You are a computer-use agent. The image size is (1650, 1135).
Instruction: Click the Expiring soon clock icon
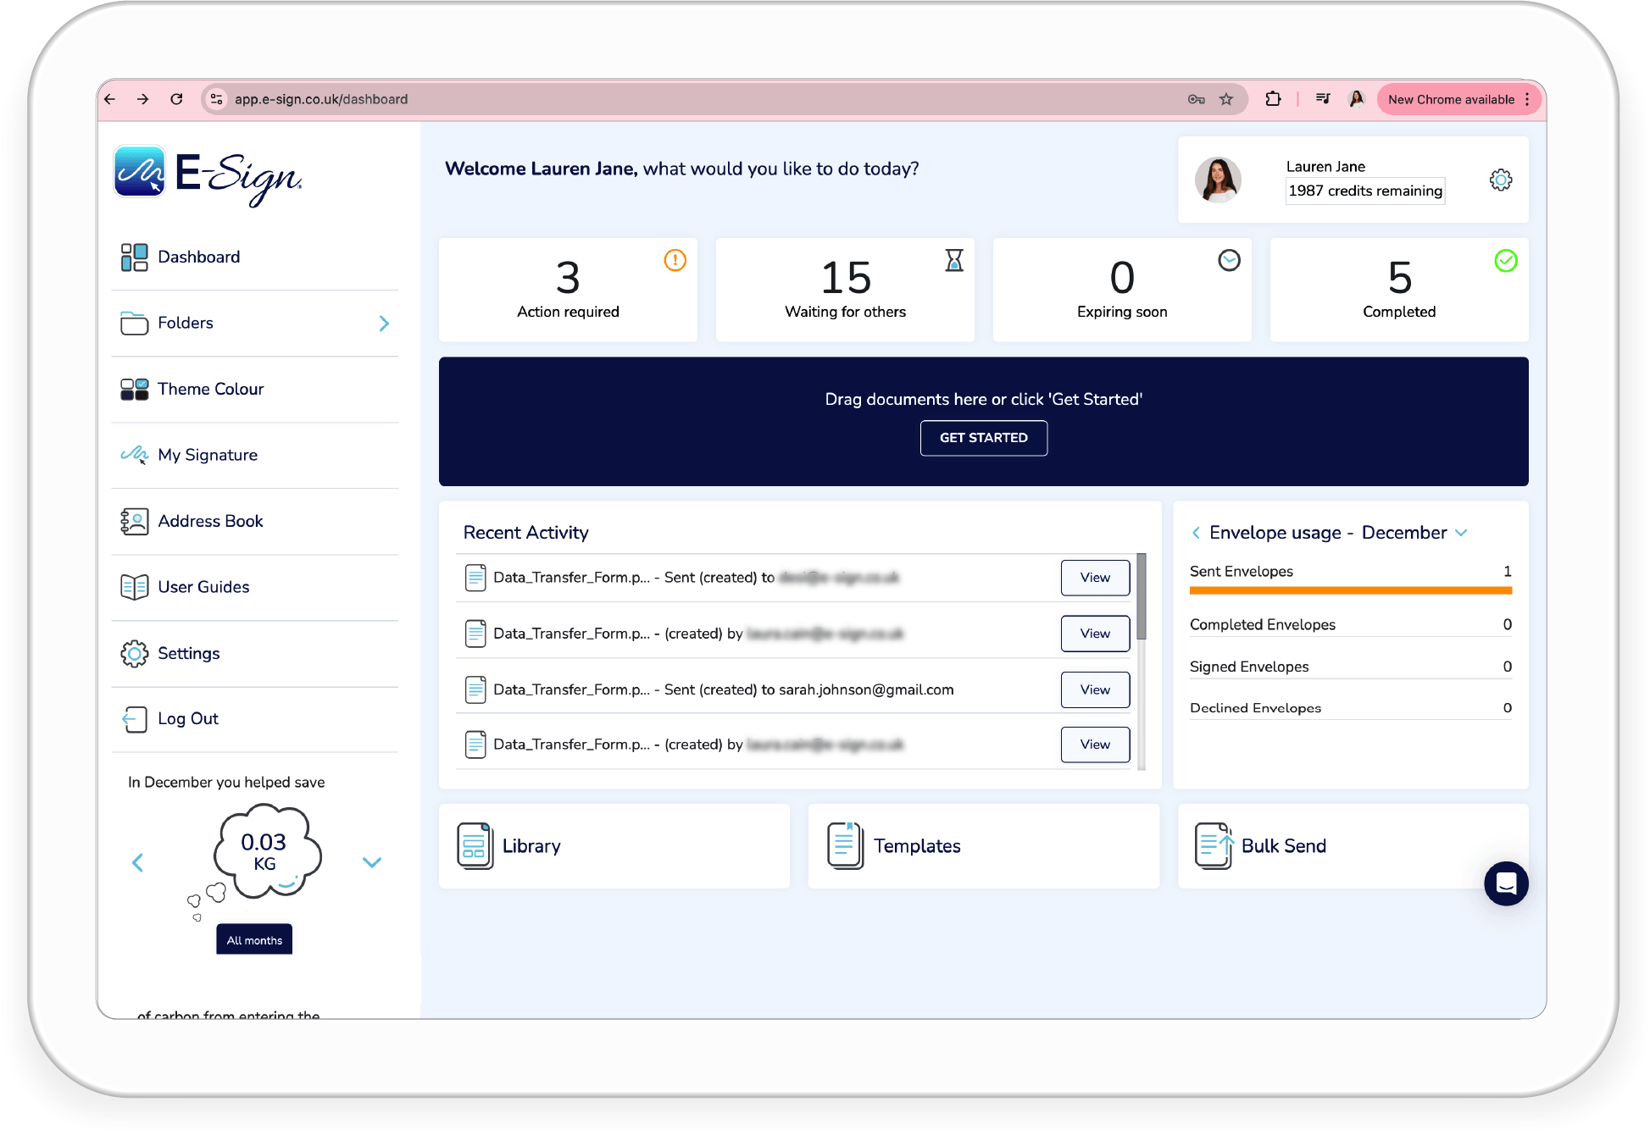click(1229, 260)
